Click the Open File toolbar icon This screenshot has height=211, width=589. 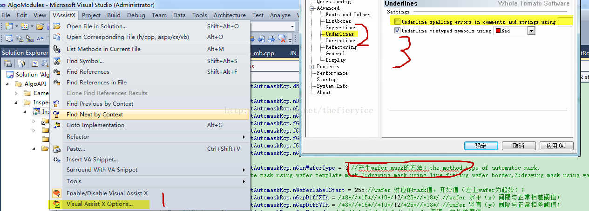point(41,26)
